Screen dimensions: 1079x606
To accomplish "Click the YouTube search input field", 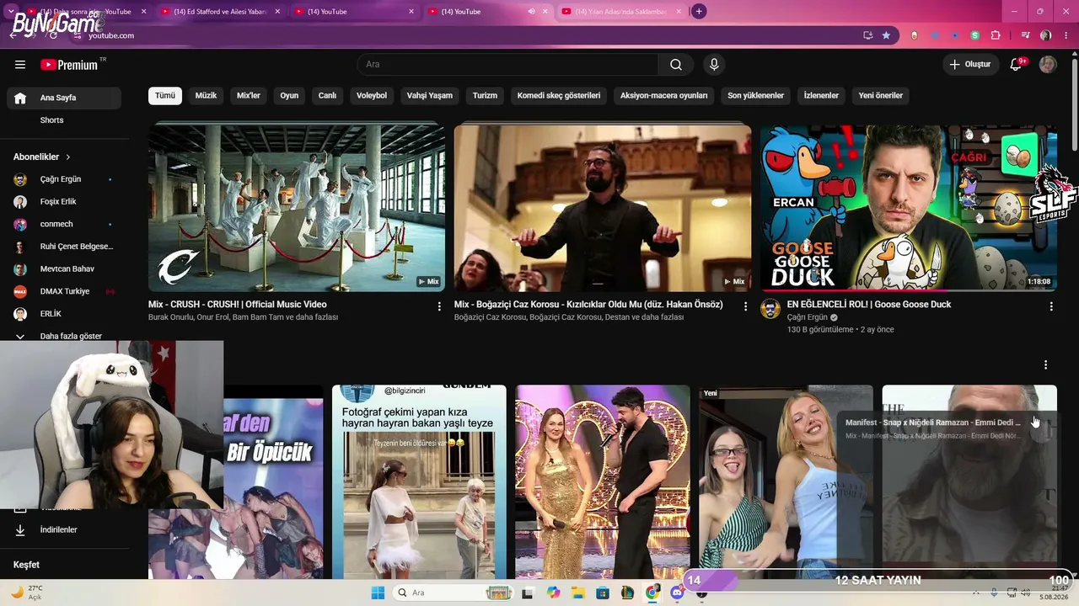I will click(x=507, y=65).
